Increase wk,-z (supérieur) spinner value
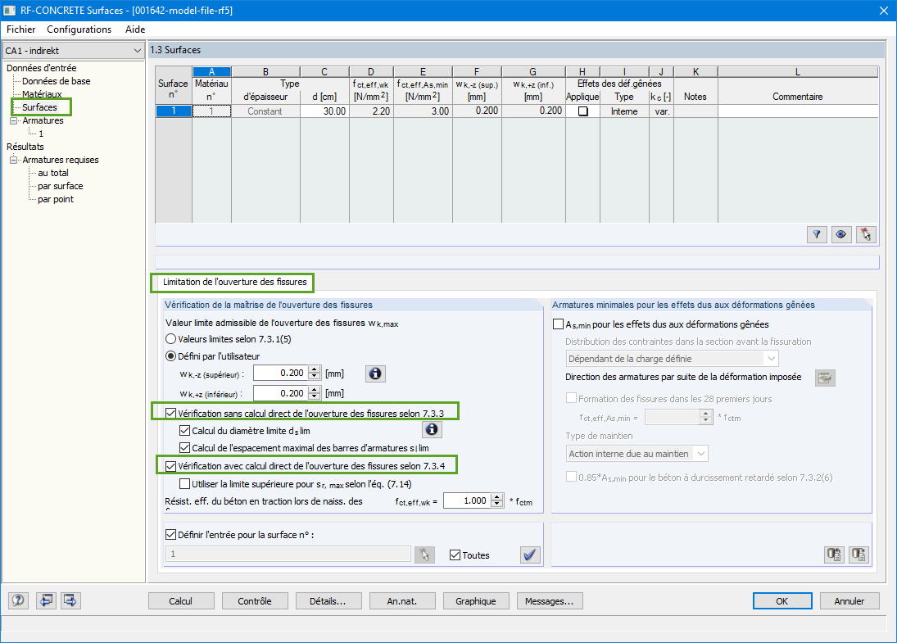 (314, 369)
